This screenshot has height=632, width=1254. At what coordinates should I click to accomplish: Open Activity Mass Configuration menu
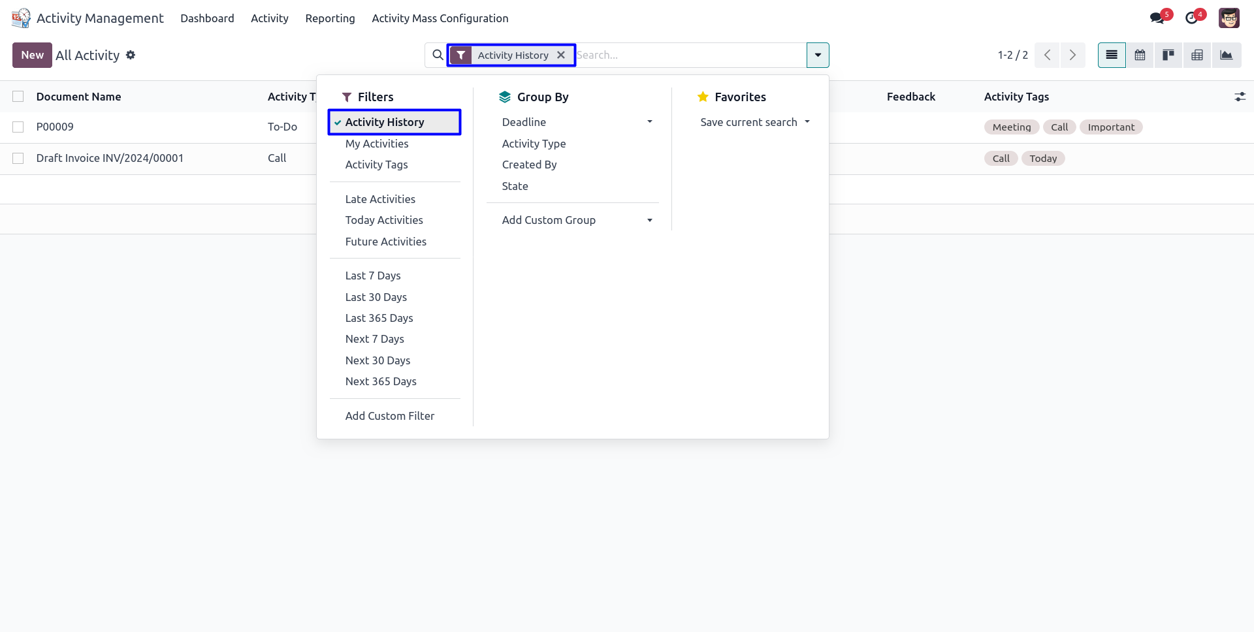pos(440,18)
